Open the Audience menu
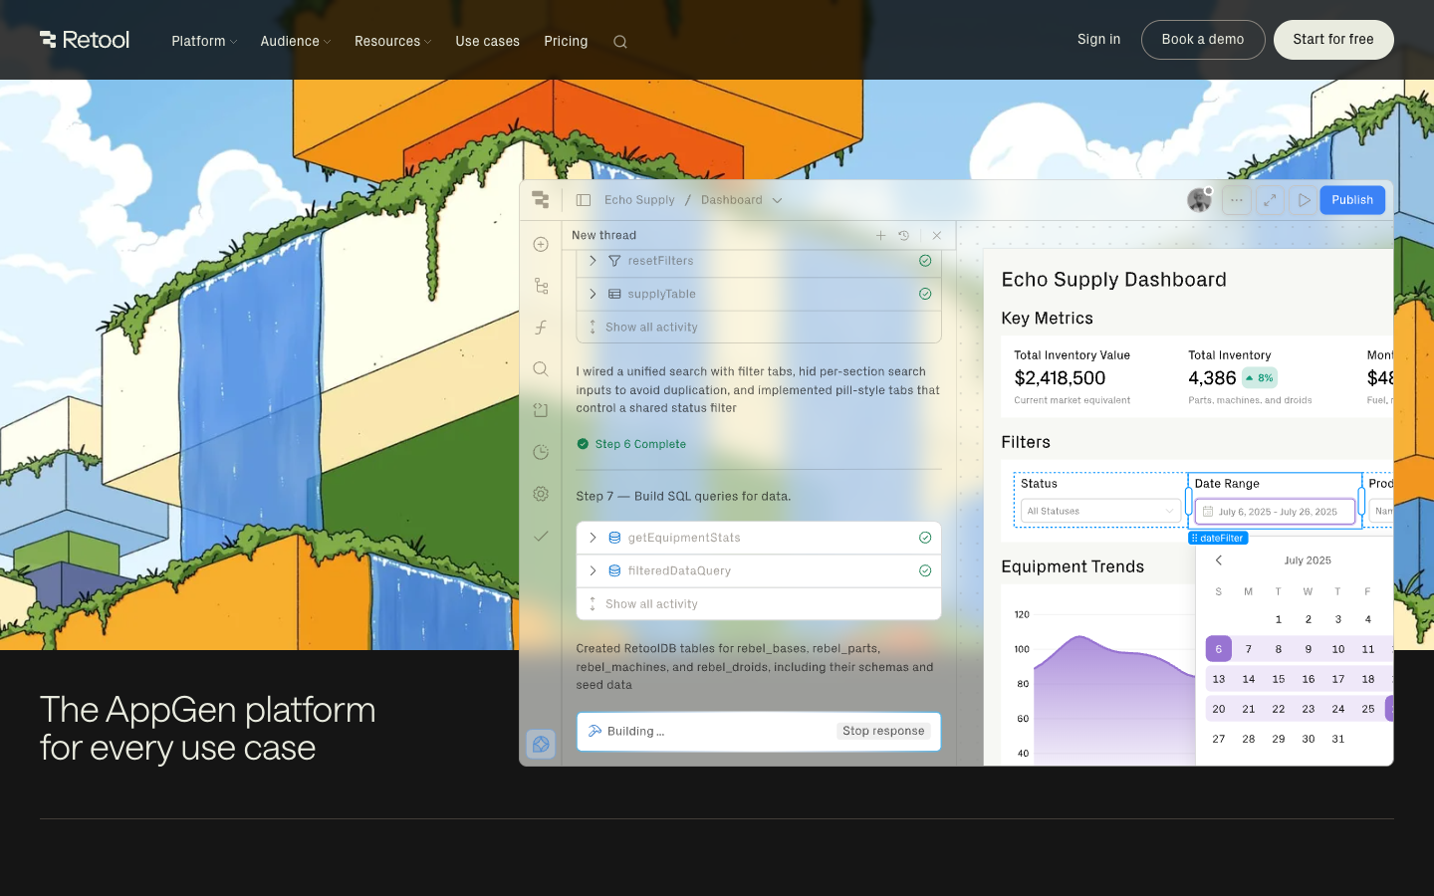The image size is (1434, 896). point(296,41)
